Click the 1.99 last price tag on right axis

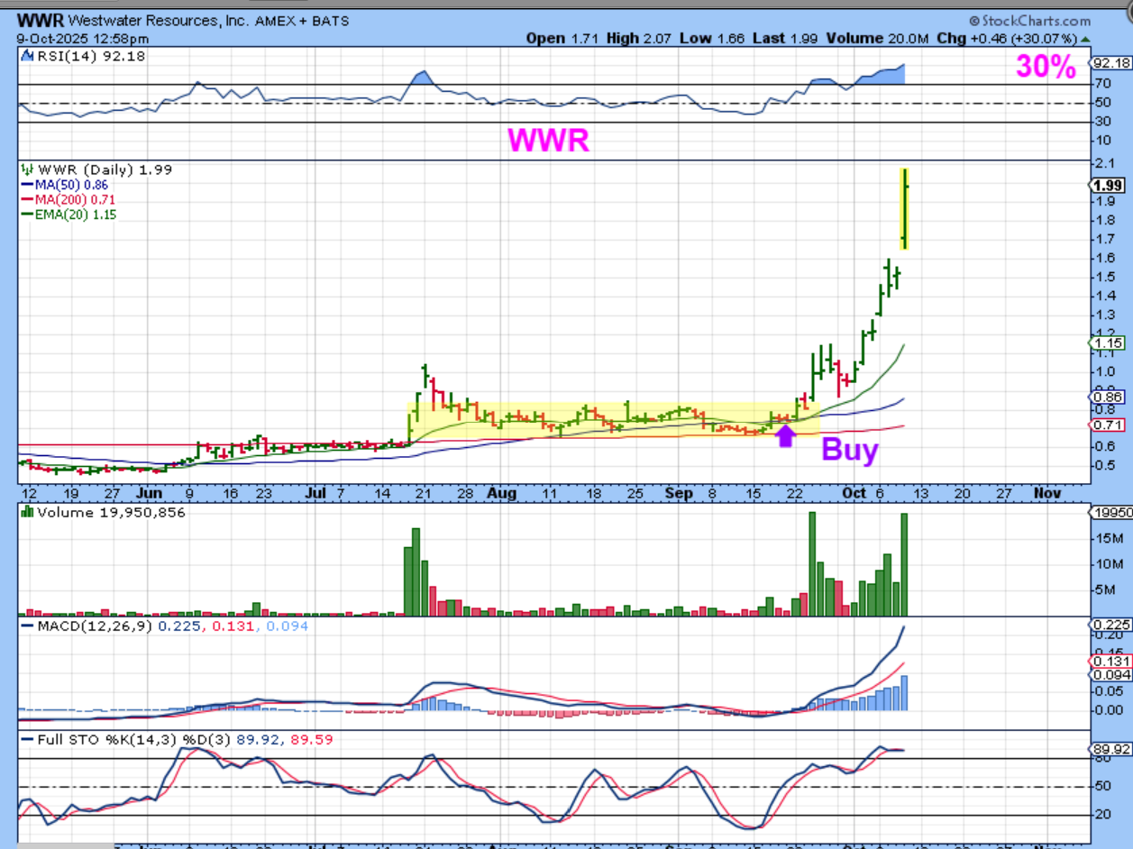pos(1108,186)
